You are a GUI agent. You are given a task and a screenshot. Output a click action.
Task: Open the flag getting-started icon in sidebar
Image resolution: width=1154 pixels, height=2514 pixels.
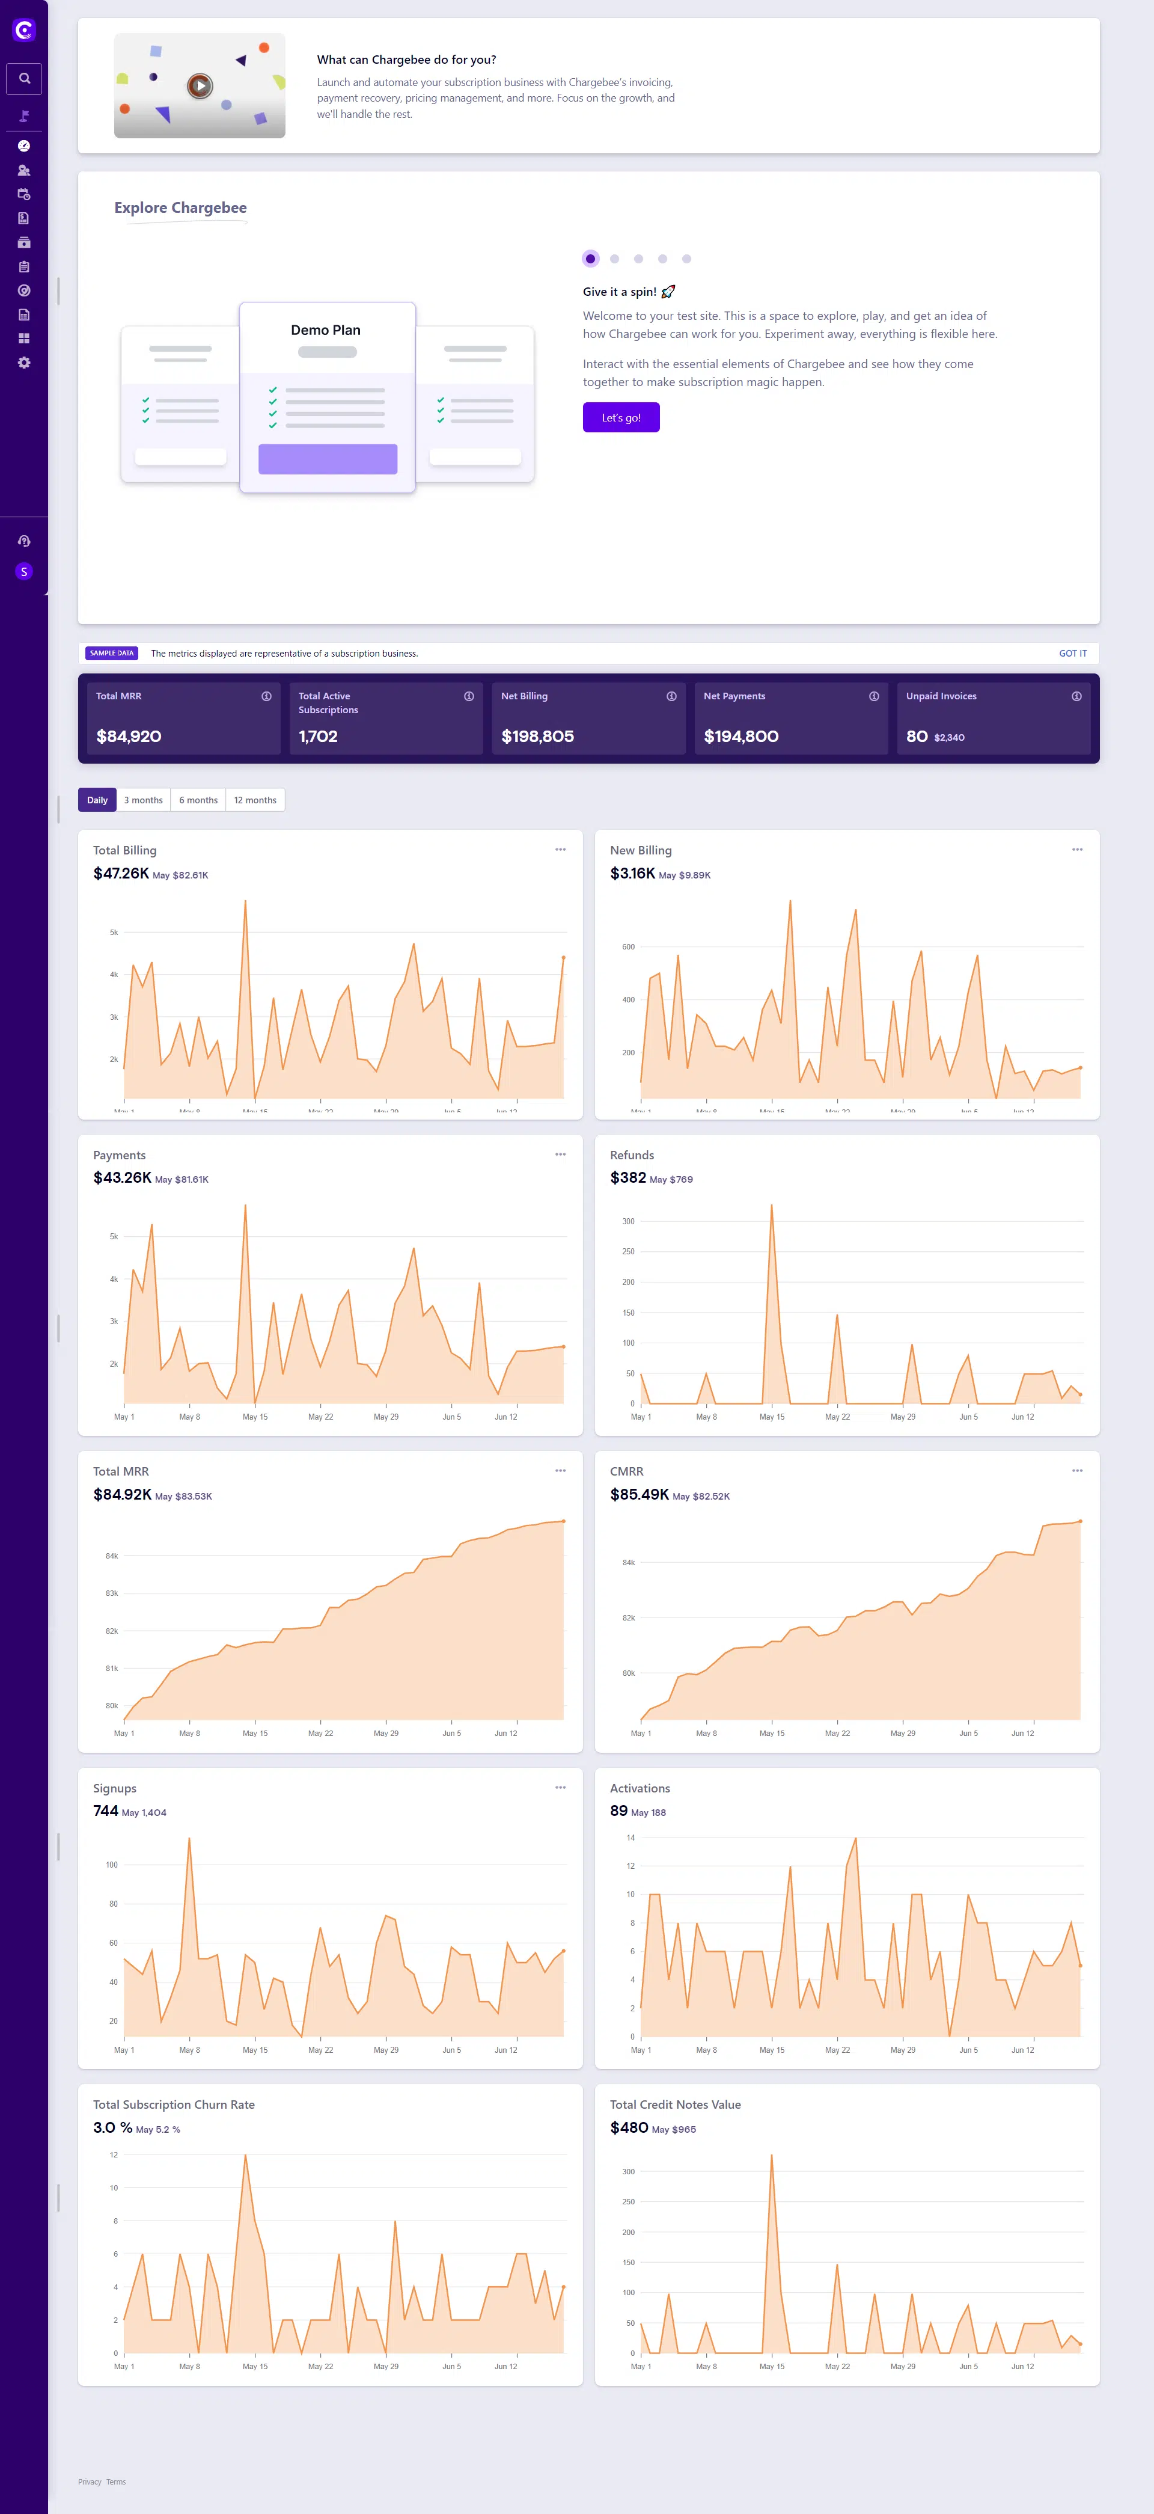tap(23, 115)
